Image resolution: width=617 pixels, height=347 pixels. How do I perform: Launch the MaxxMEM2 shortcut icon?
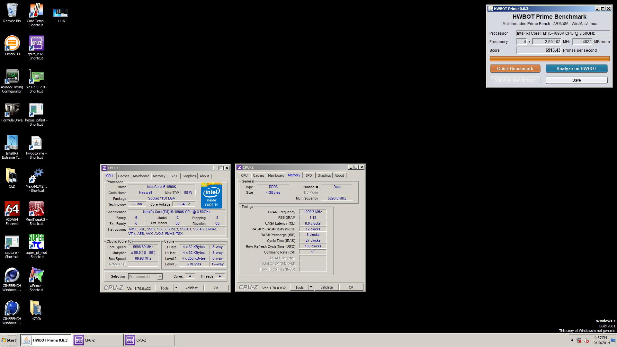[36, 180]
